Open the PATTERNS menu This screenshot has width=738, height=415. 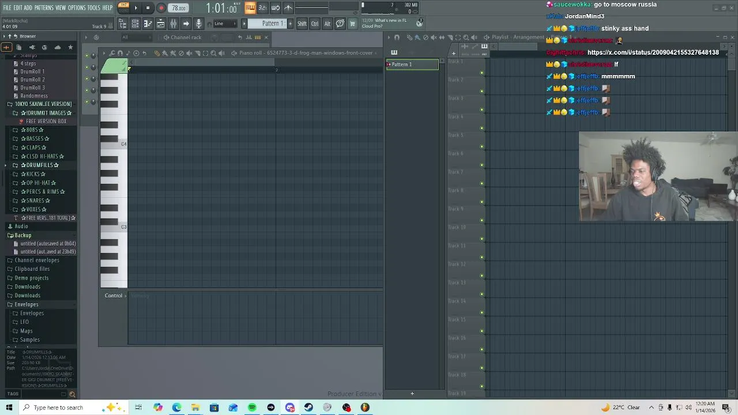click(44, 7)
